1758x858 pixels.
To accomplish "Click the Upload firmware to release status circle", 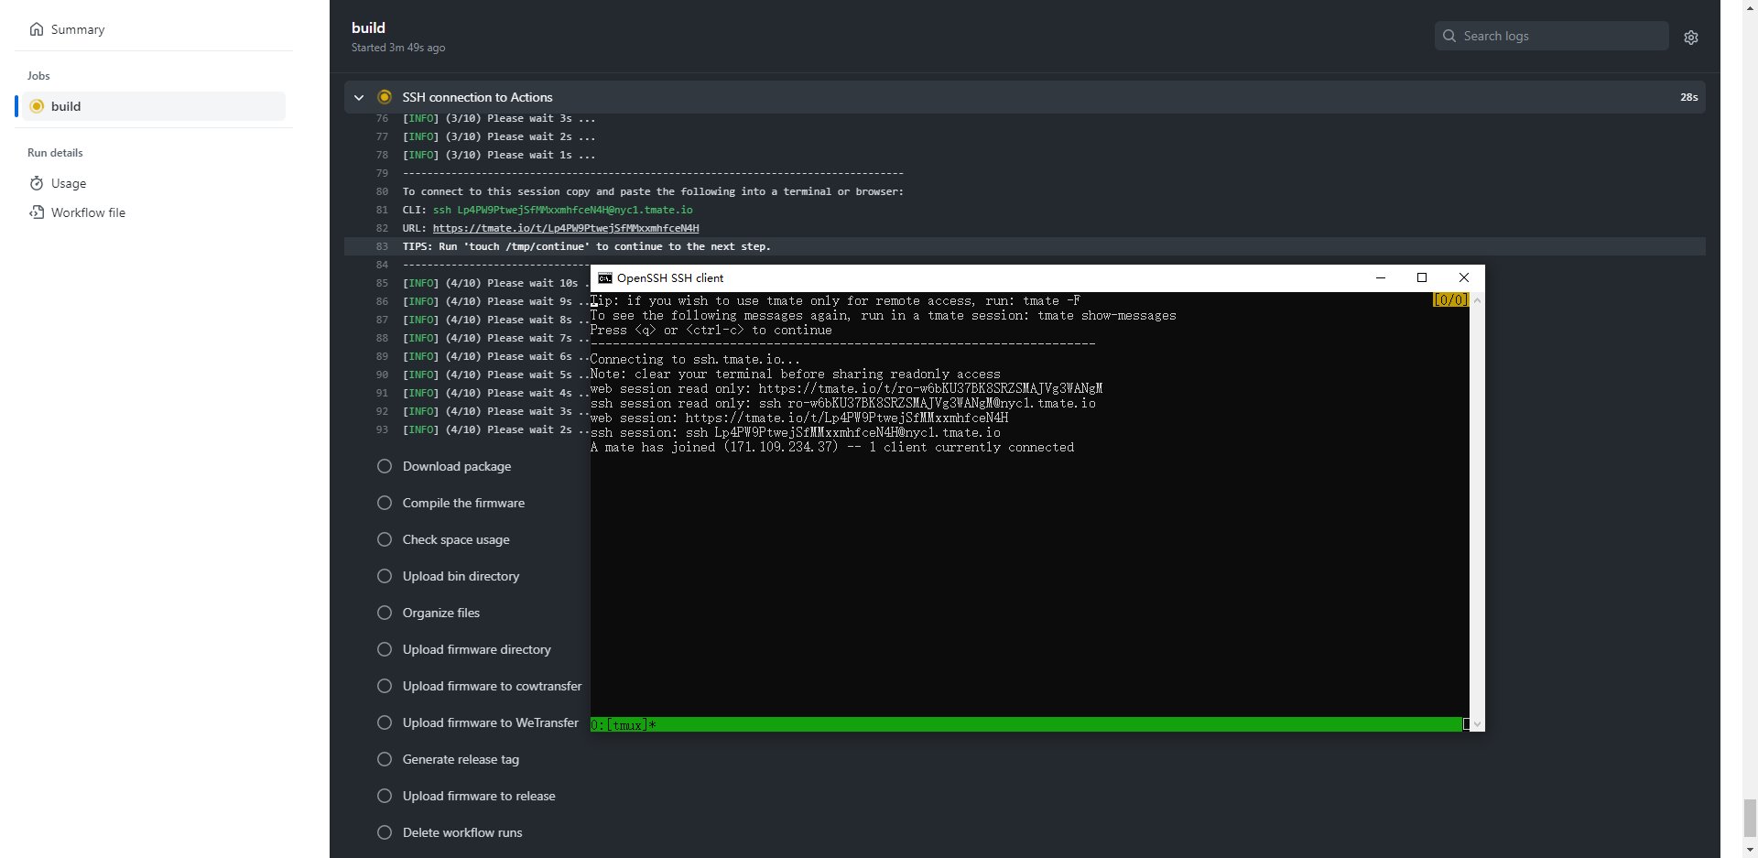I will 385,796.
